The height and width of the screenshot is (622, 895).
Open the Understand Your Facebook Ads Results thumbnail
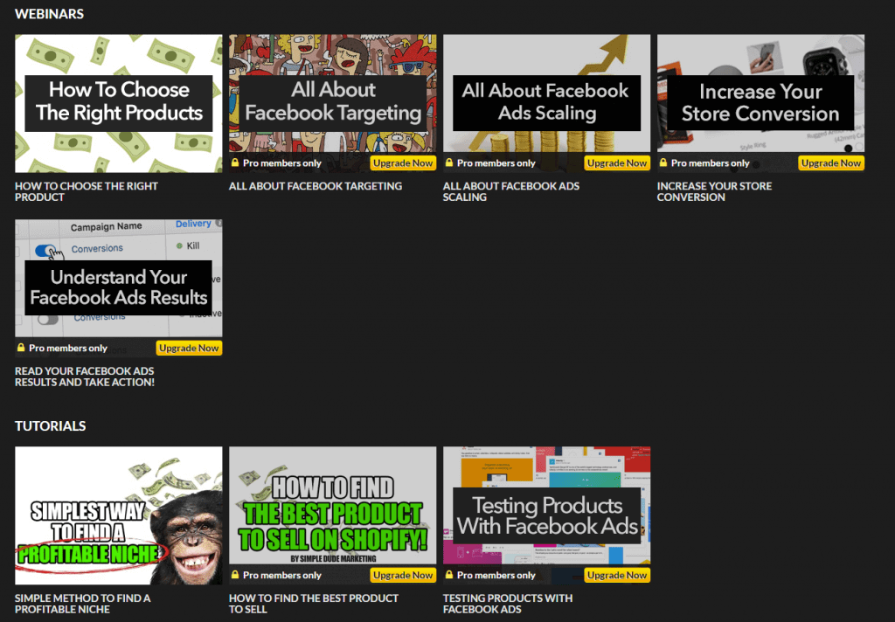[119, 288]
